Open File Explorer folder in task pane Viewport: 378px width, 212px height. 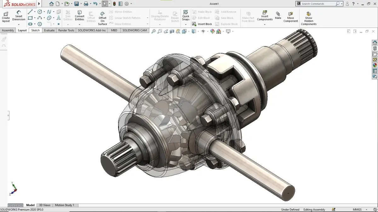[375, 54]
